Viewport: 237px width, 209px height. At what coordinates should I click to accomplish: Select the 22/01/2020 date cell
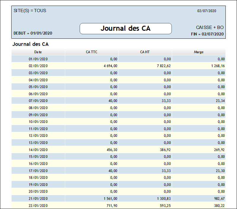(x=38, y=206)
